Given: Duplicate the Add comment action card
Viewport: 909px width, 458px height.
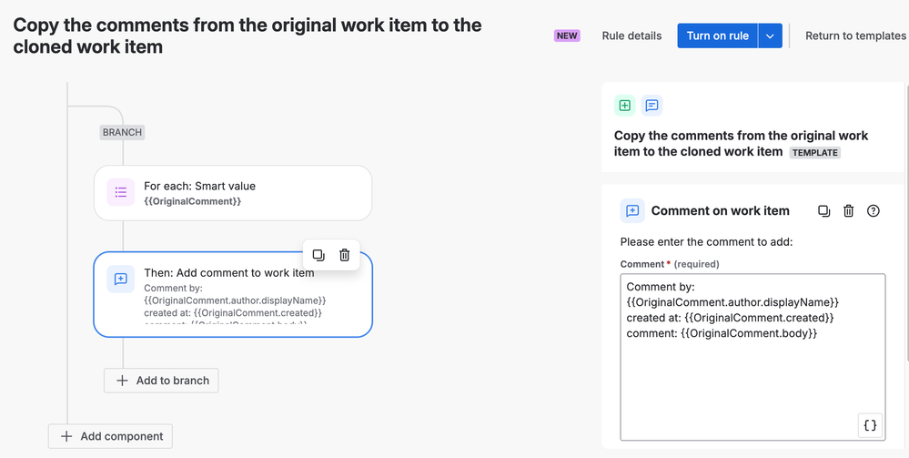Looking at the screenshot, I should (x=318, y=256).
